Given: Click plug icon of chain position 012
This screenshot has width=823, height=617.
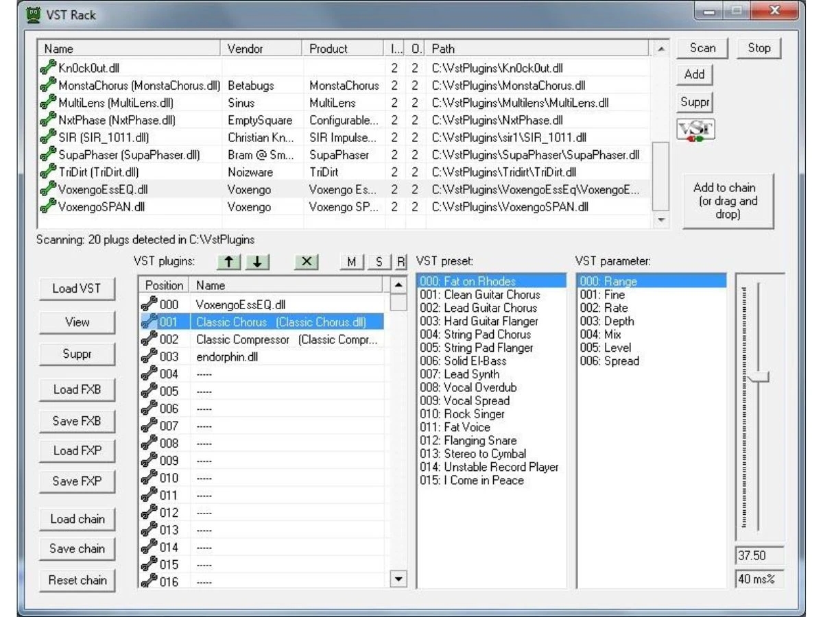Looking at the screenshot, I should coord(149,512).
